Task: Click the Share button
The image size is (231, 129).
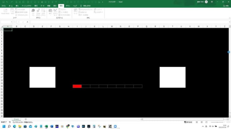Action: [x=226, y=6]
